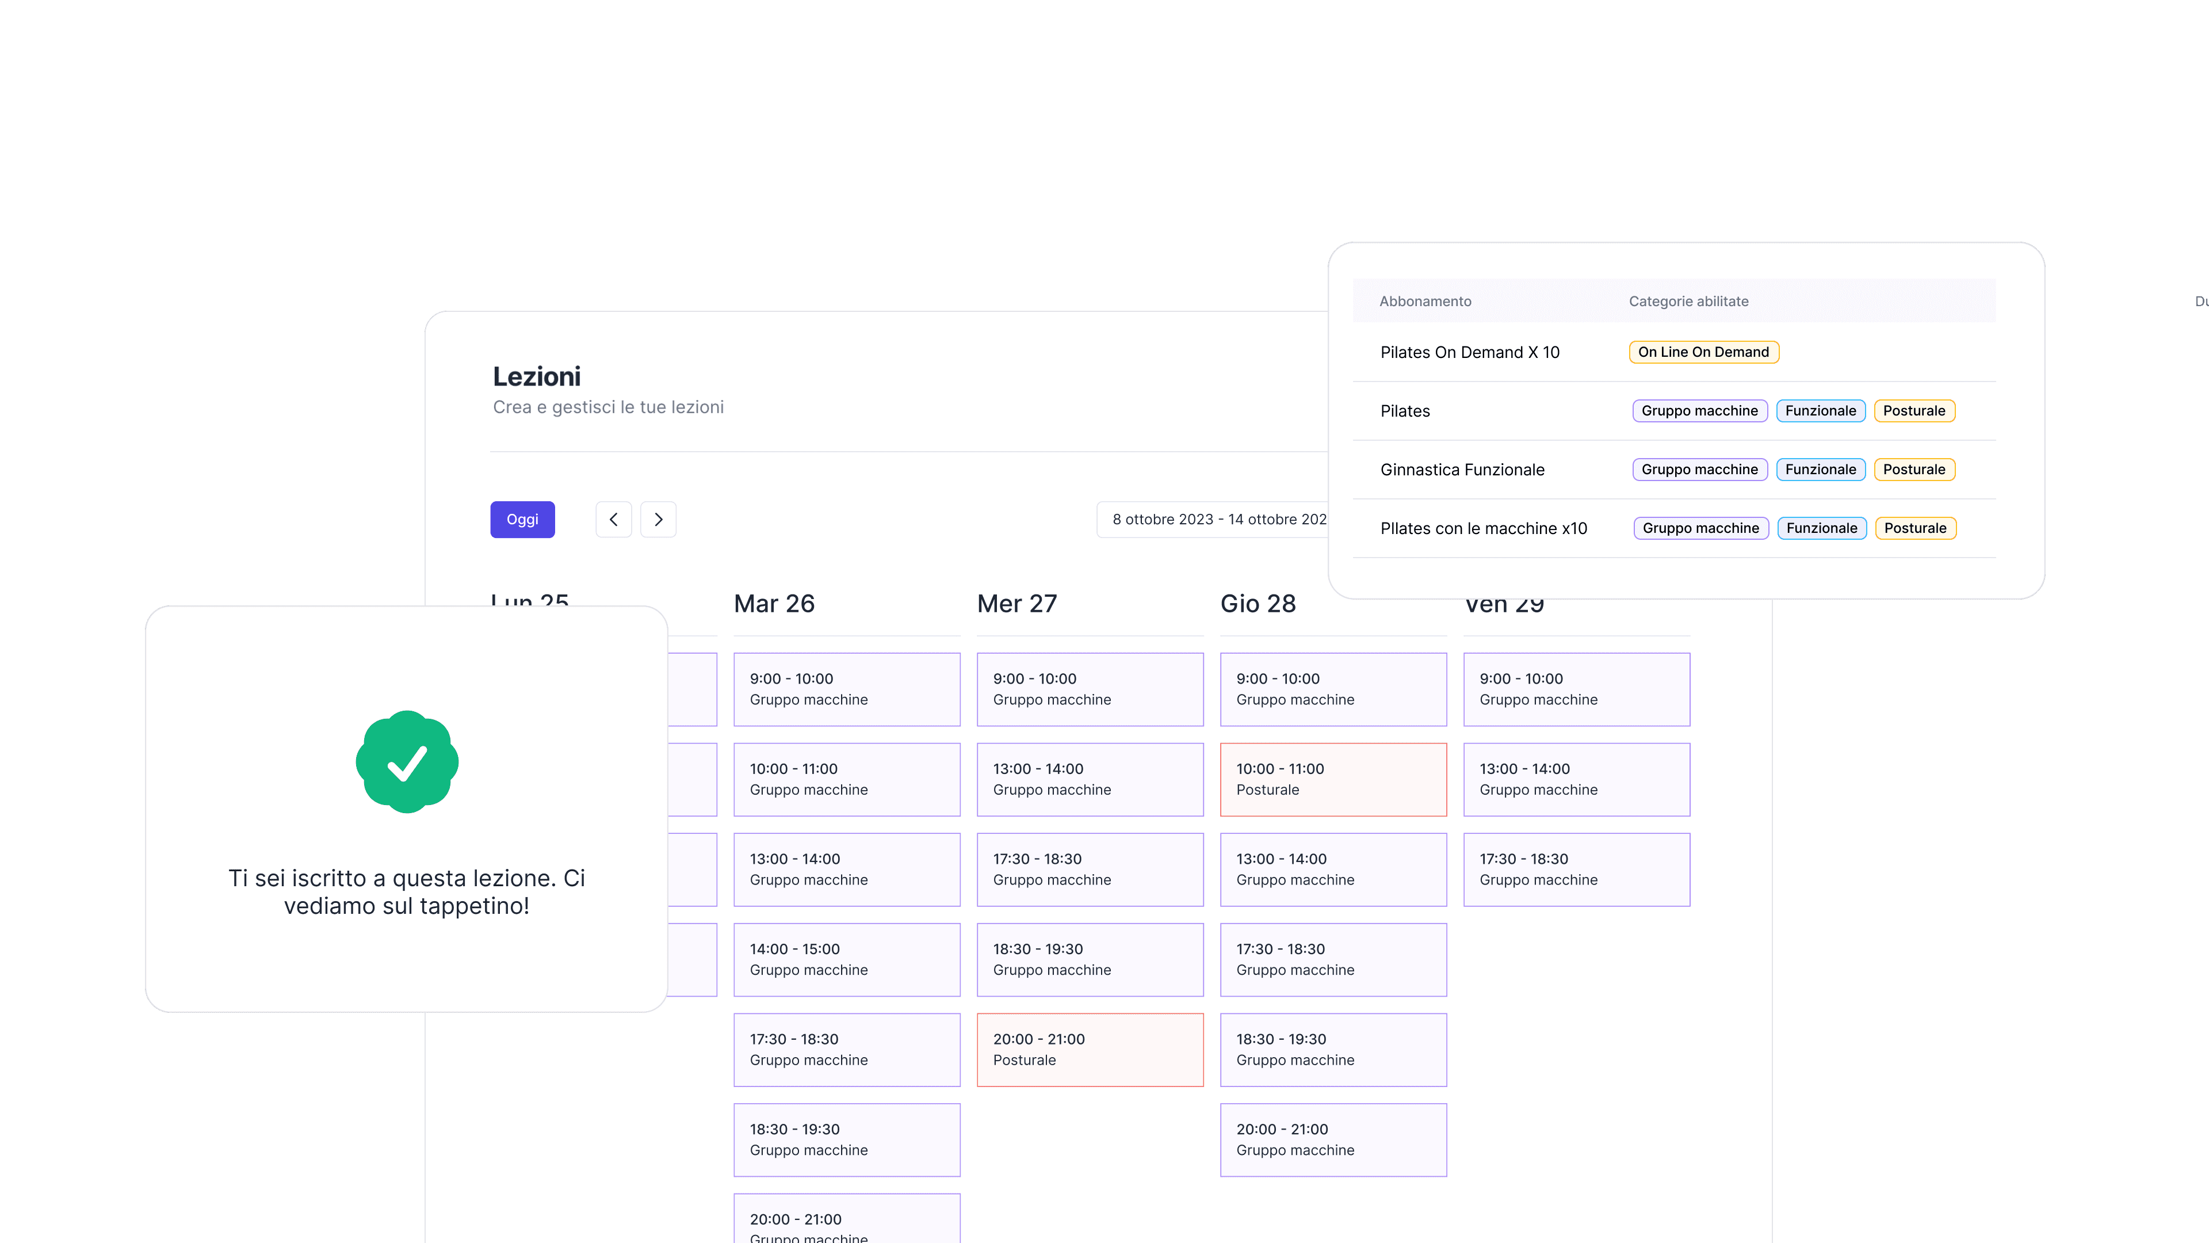Viewport: 2209px width, 1243px height.
Task: Click the green checkmark confirmation badge
Action: point(407,762)
